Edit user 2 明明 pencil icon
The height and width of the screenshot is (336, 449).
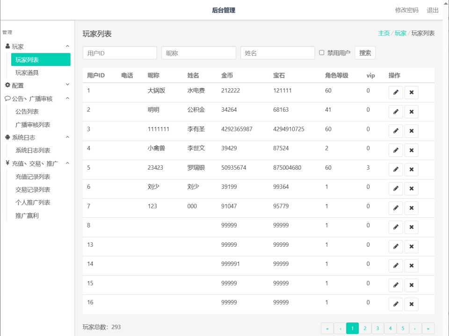[396, 112]
